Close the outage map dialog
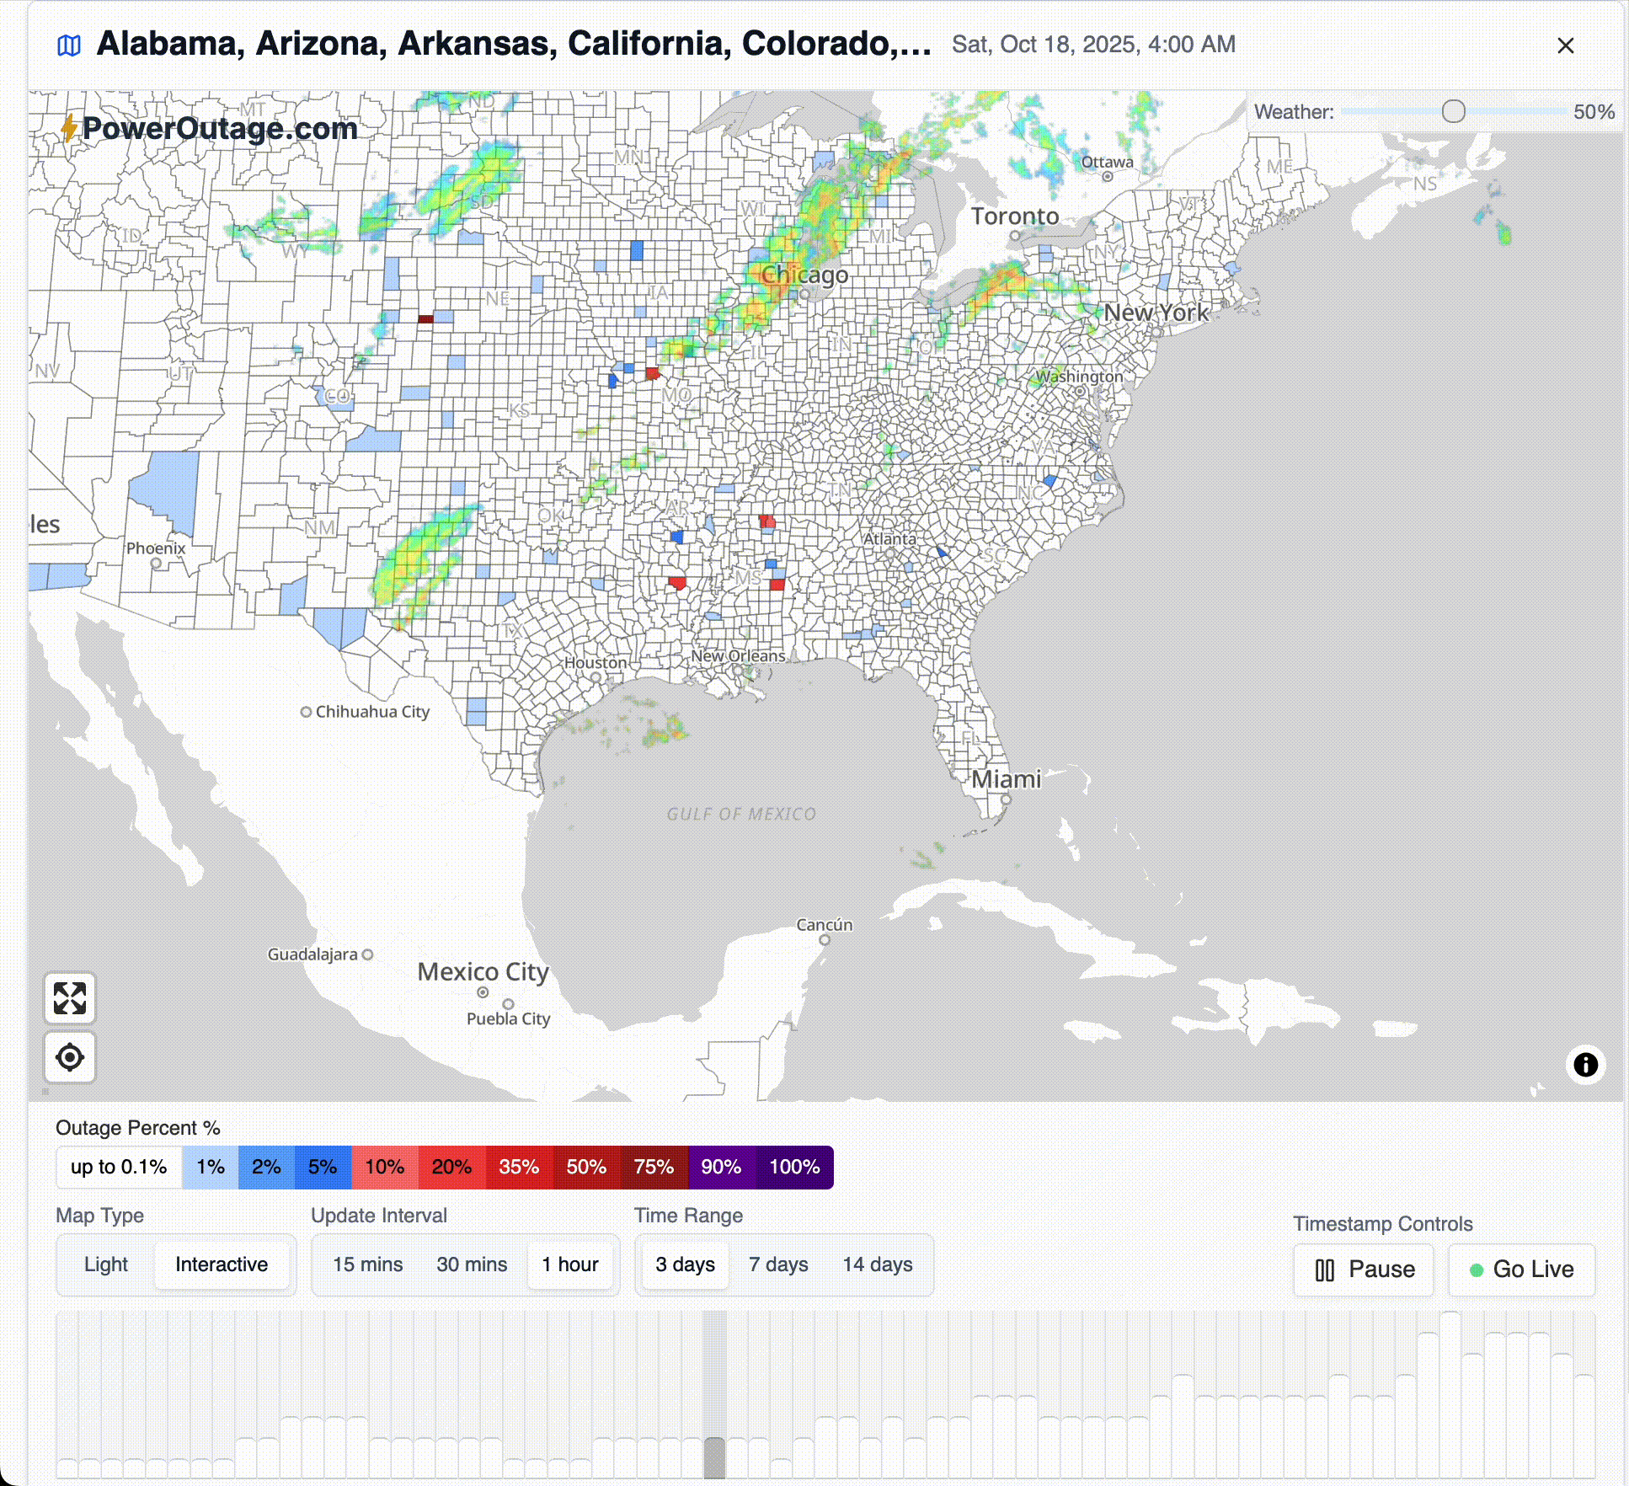Image resolution: width=1629 pixels, height=1486 pixels. click(x=1565, y=45)
